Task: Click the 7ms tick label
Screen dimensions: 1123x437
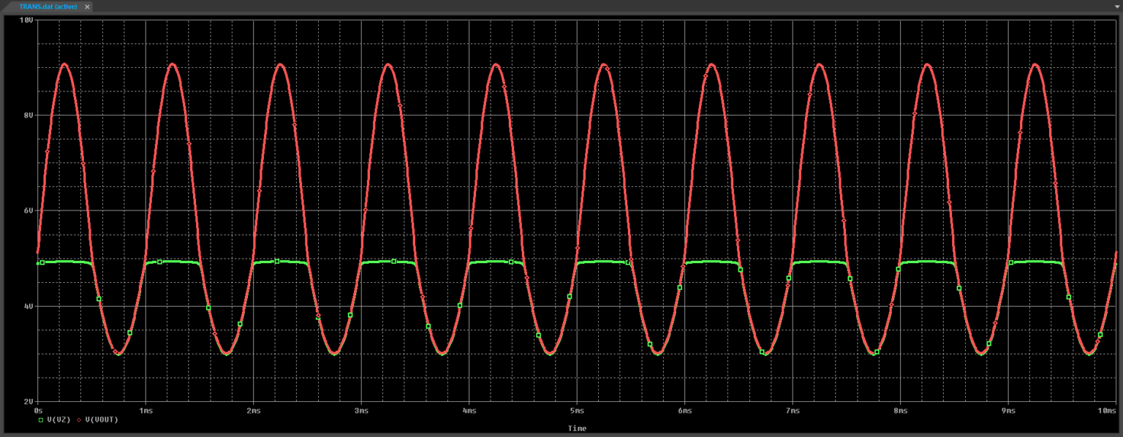Action: pos(793,411)
